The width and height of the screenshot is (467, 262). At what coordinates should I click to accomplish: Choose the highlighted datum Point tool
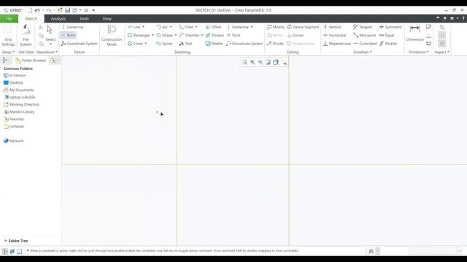(x=68, y=35)
